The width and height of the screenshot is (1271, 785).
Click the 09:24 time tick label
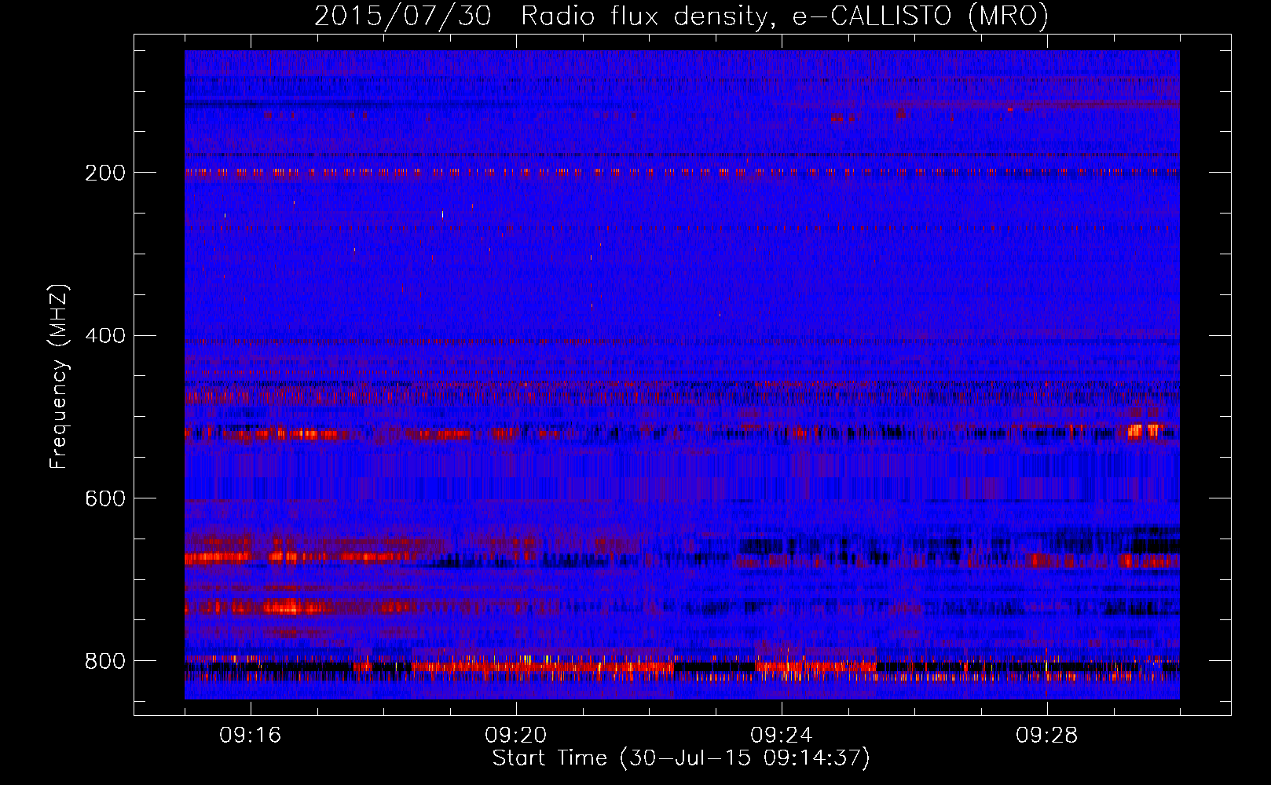782,736
